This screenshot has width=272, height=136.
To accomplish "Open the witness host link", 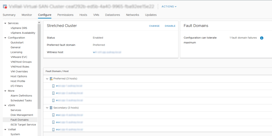I will tap(107, 52).
